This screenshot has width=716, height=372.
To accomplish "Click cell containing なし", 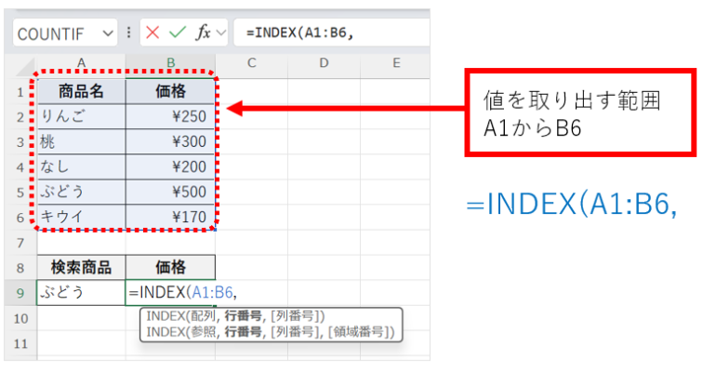I will [81, 167].
